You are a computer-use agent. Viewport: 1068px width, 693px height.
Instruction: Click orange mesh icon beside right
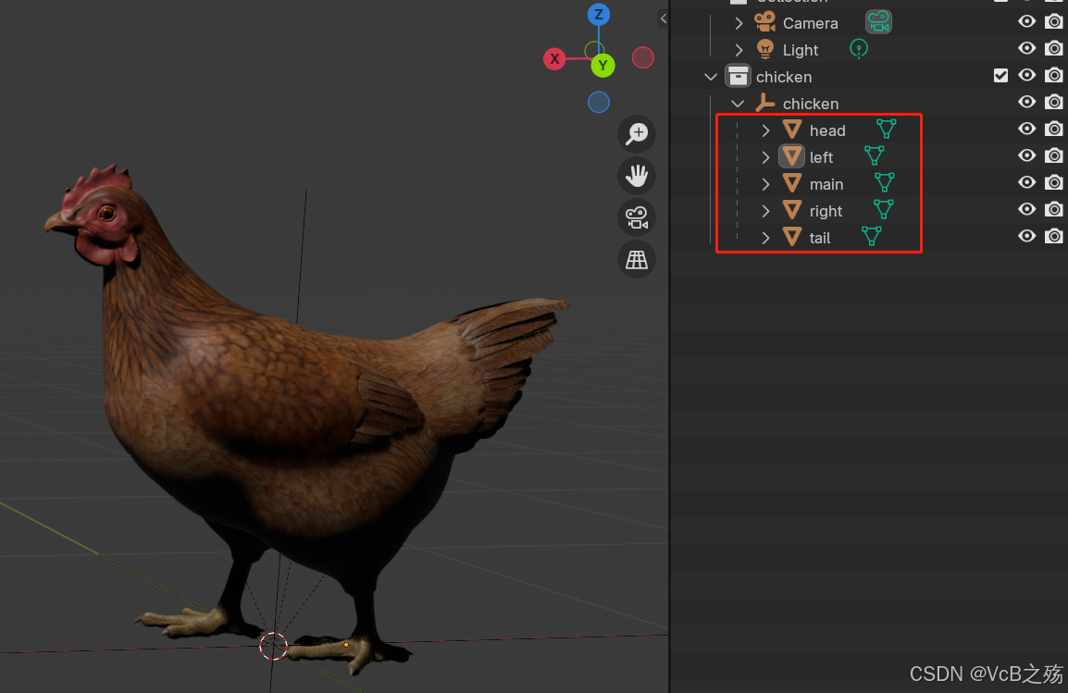(x=791, y=210)
